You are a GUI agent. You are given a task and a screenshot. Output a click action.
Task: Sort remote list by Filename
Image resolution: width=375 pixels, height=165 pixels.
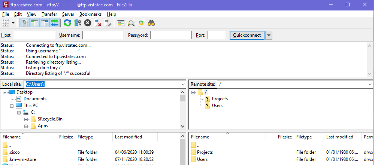point(228,137)
